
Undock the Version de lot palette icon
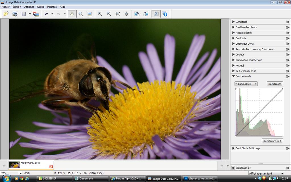288,168
